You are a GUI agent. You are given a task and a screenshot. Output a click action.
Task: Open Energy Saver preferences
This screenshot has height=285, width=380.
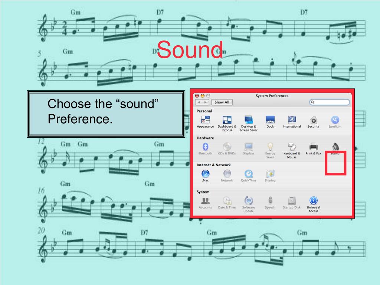270,147
